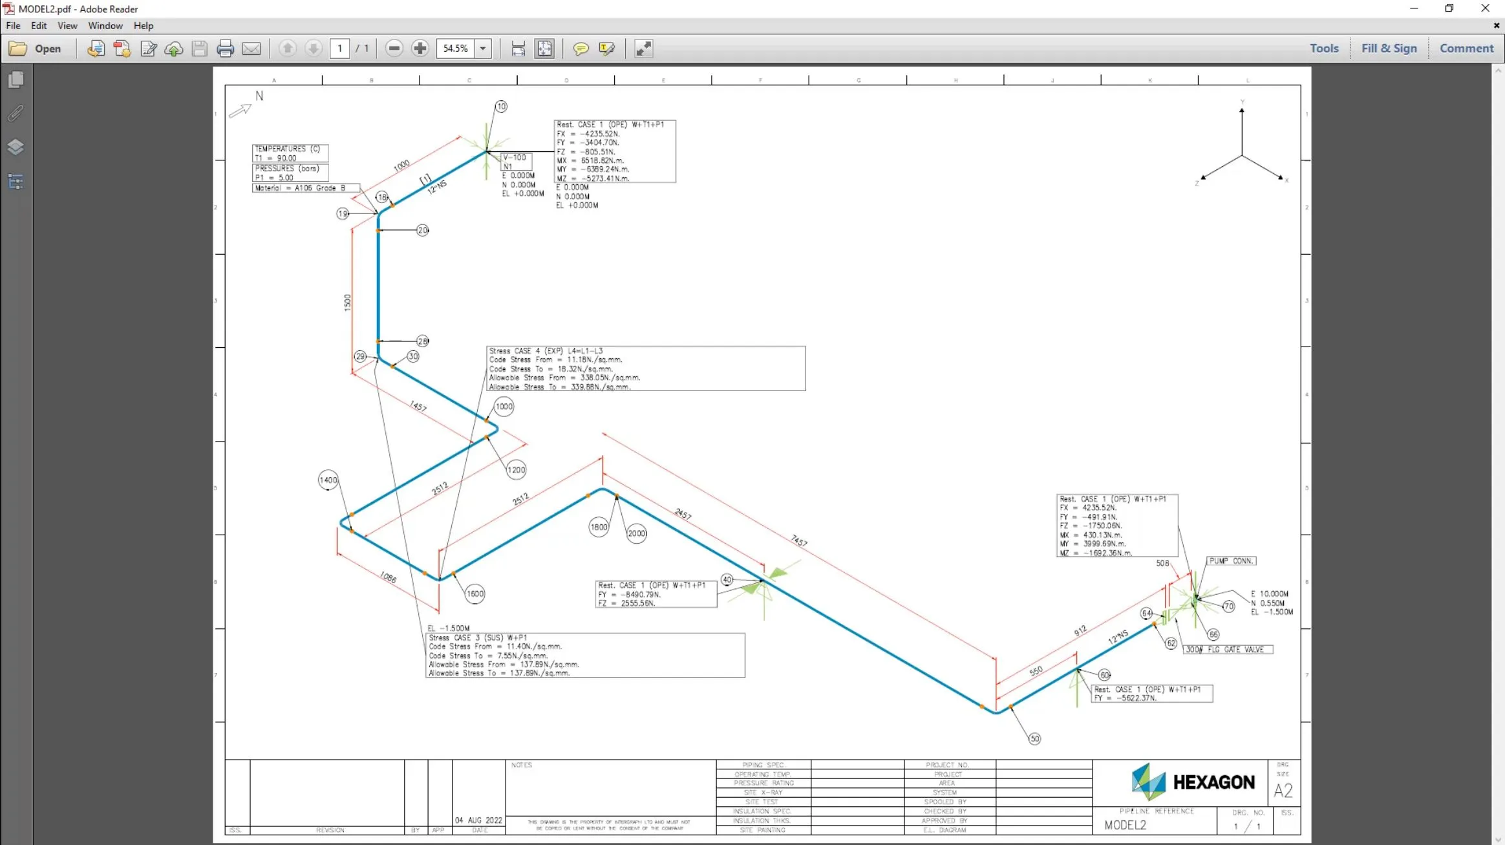Viewport: 1505px width, 845px height.
Task: Click the page number input field
Action: tap(339, 48)
